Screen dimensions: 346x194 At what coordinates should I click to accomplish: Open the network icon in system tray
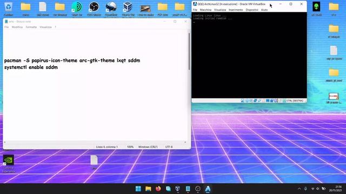312,189
